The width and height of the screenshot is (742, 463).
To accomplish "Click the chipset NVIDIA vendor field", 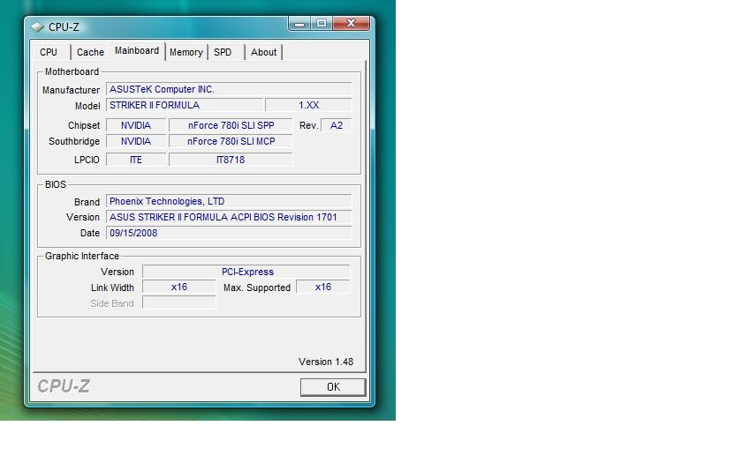I will tap(136, 125).
